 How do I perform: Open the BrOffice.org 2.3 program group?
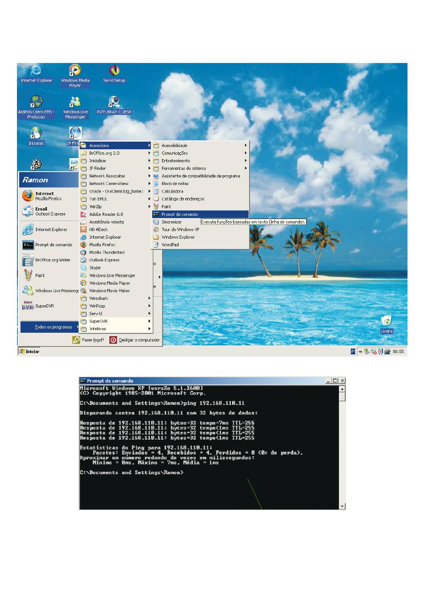point(116,153)
